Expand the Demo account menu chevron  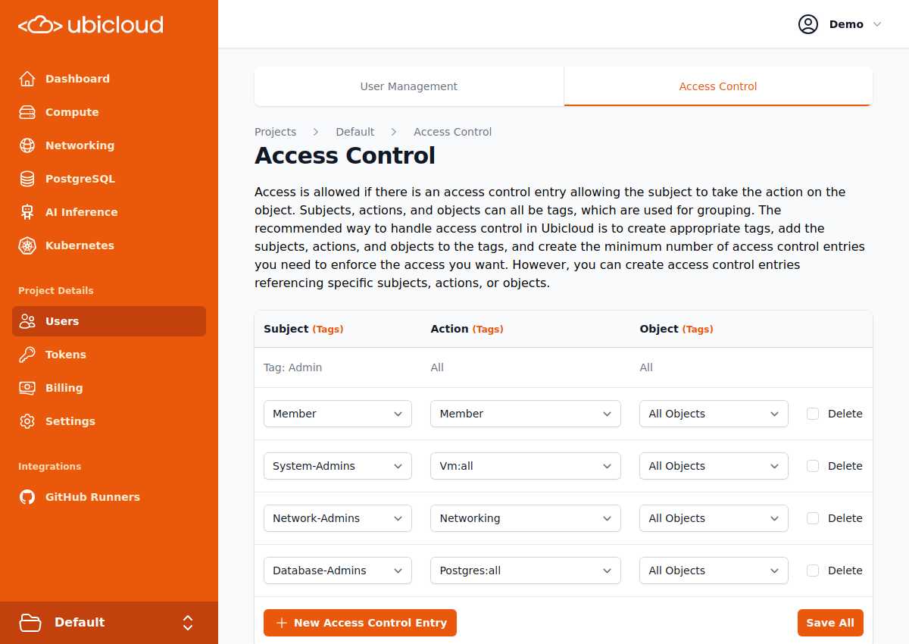coord(877,24)
